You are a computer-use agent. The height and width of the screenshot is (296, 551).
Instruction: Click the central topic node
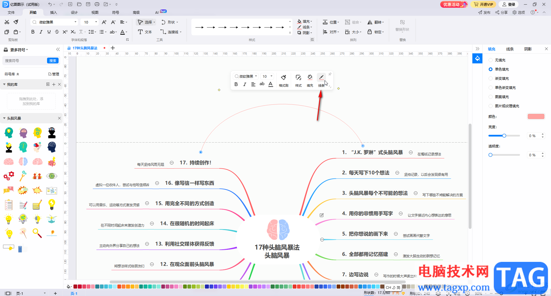point(277,239)
